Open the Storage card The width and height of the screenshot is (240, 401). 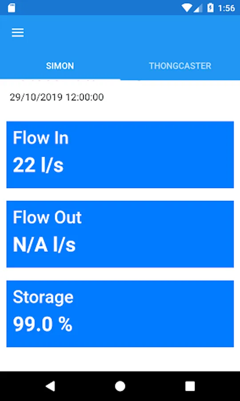(x=120, y=314)
